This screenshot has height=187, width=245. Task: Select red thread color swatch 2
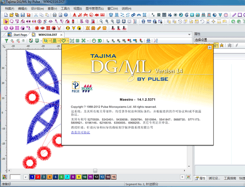tap(38, 177)
